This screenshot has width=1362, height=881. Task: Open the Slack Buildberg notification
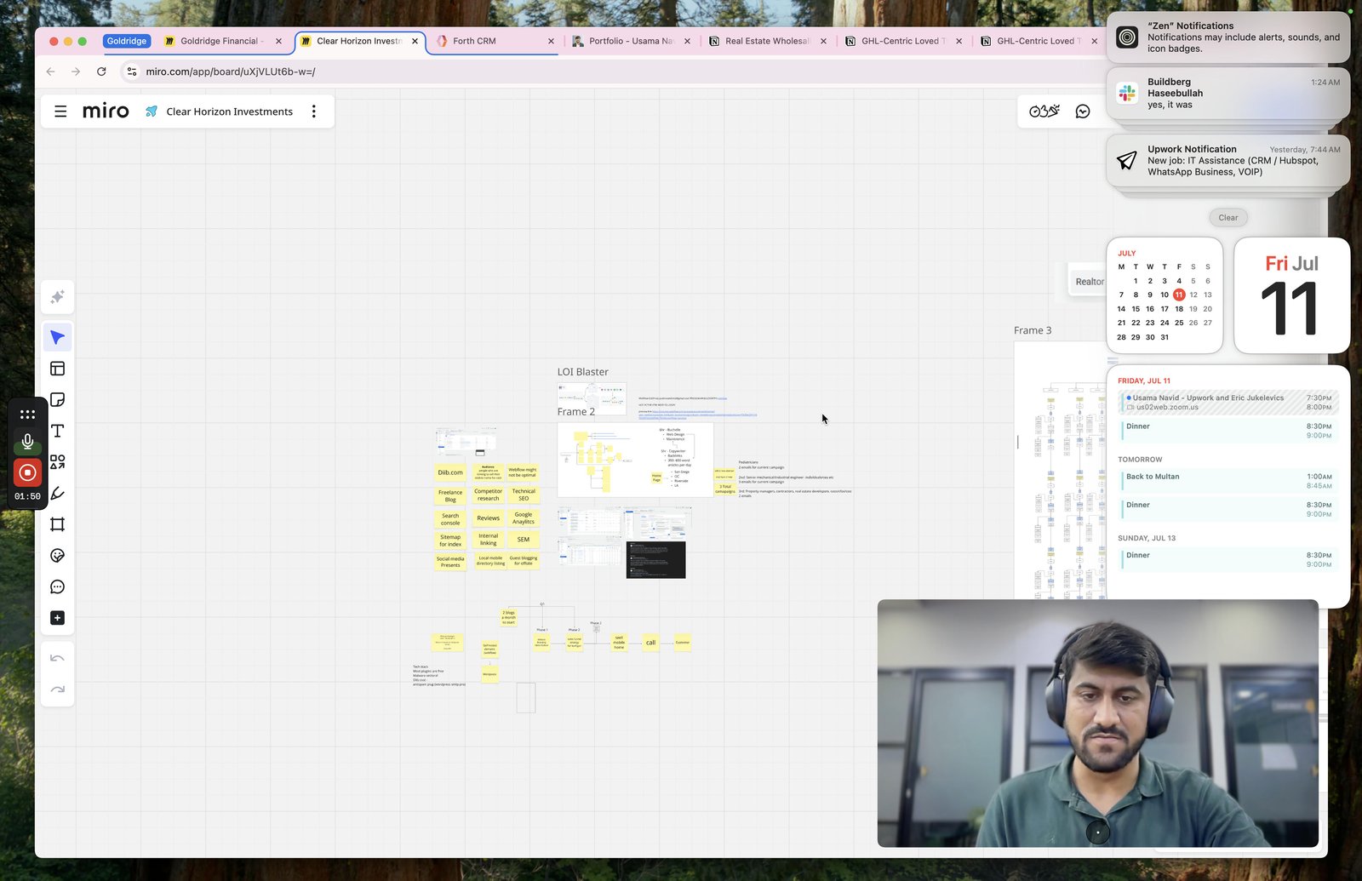point(1228,94)
